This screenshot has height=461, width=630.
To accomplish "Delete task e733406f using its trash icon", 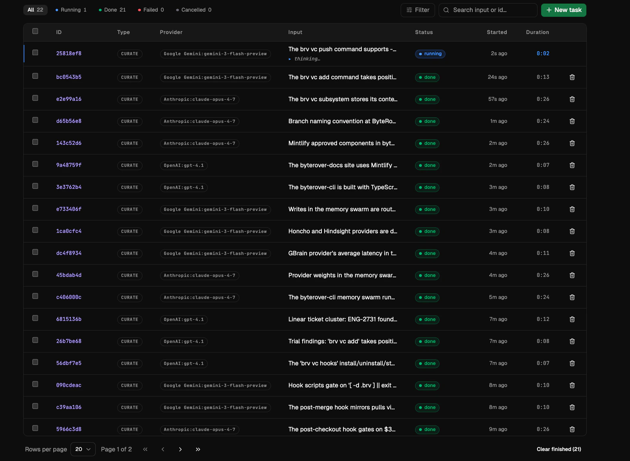I will [572, 209].
